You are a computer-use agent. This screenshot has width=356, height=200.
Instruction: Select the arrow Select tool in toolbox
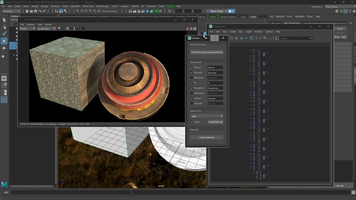coord(4,20)
